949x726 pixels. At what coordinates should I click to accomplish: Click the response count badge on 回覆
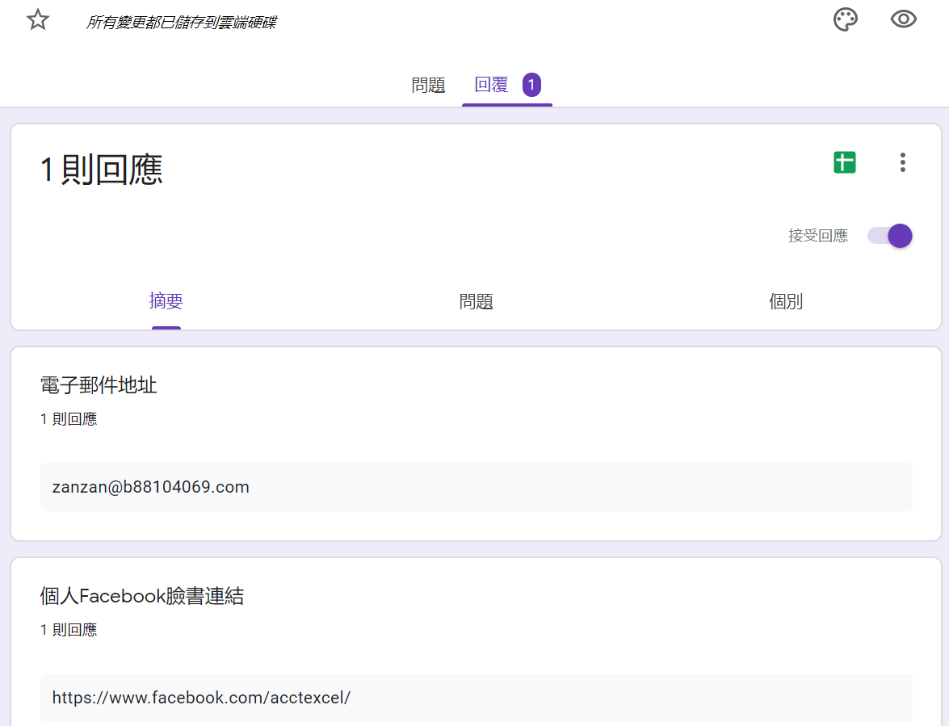pos(531,85)
